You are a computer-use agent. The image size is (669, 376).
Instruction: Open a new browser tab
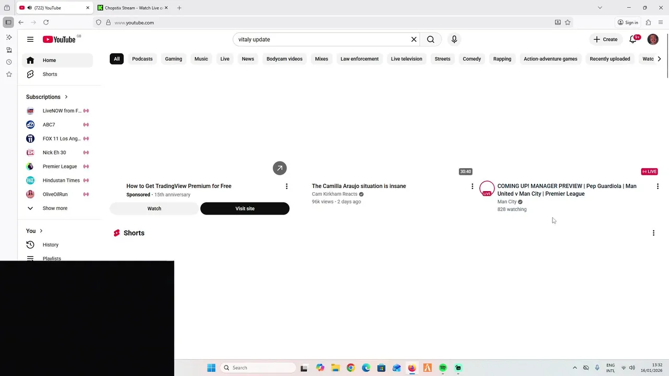coord(179,8)
